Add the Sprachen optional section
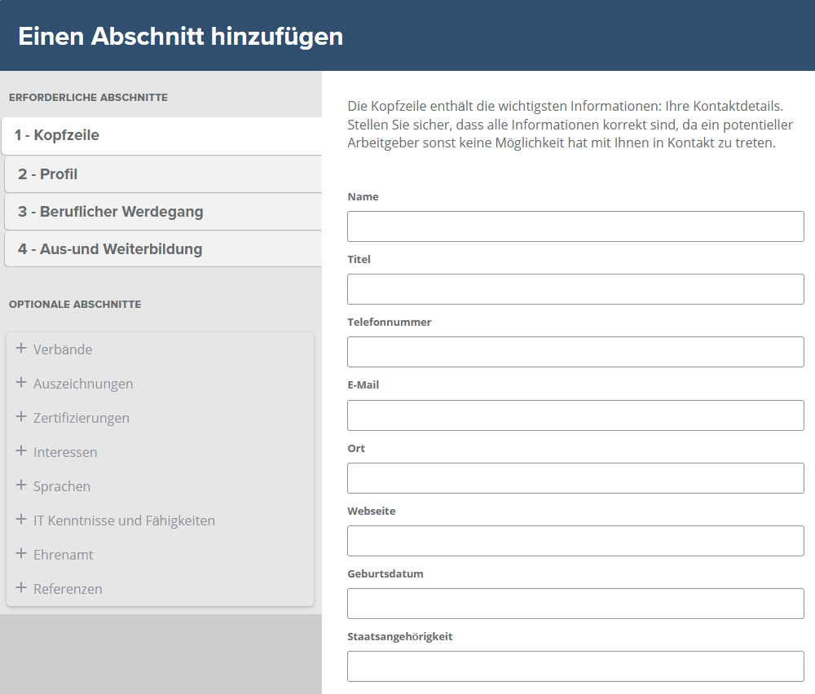The width and height of the screenshot is (815, 694). click(x=160, y=487)
